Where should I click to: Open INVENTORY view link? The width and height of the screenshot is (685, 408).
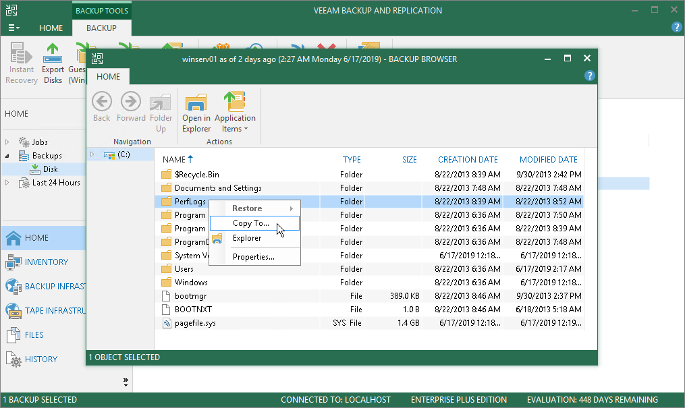click(47, 262)
